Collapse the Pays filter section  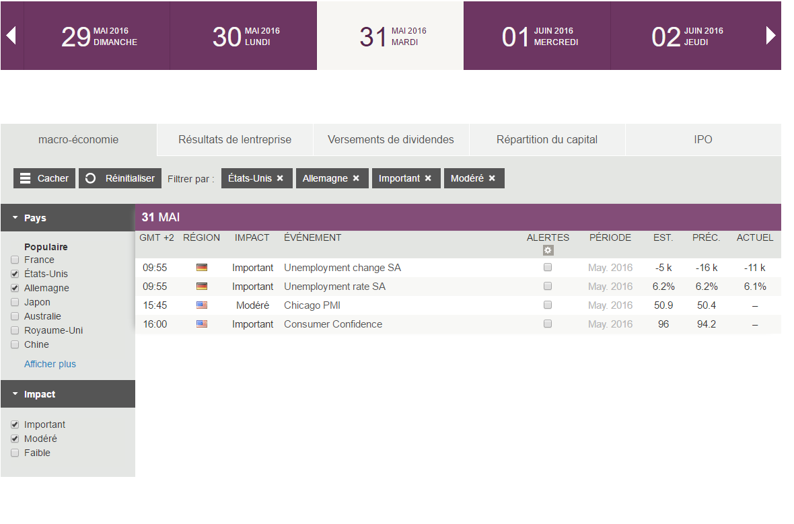(68, 218)
